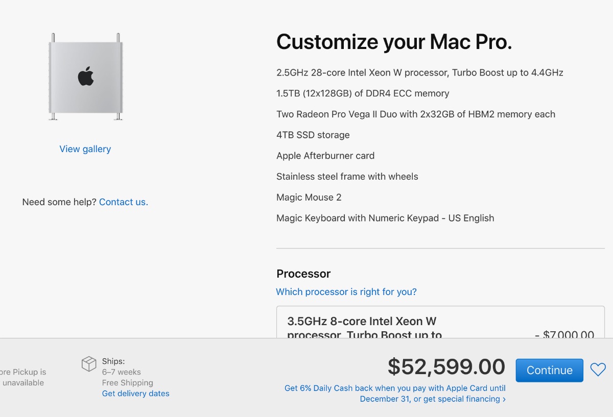Click the $52,599.00 total price
Viewport: 613px width, 417px height.
[x=446, y=367]
